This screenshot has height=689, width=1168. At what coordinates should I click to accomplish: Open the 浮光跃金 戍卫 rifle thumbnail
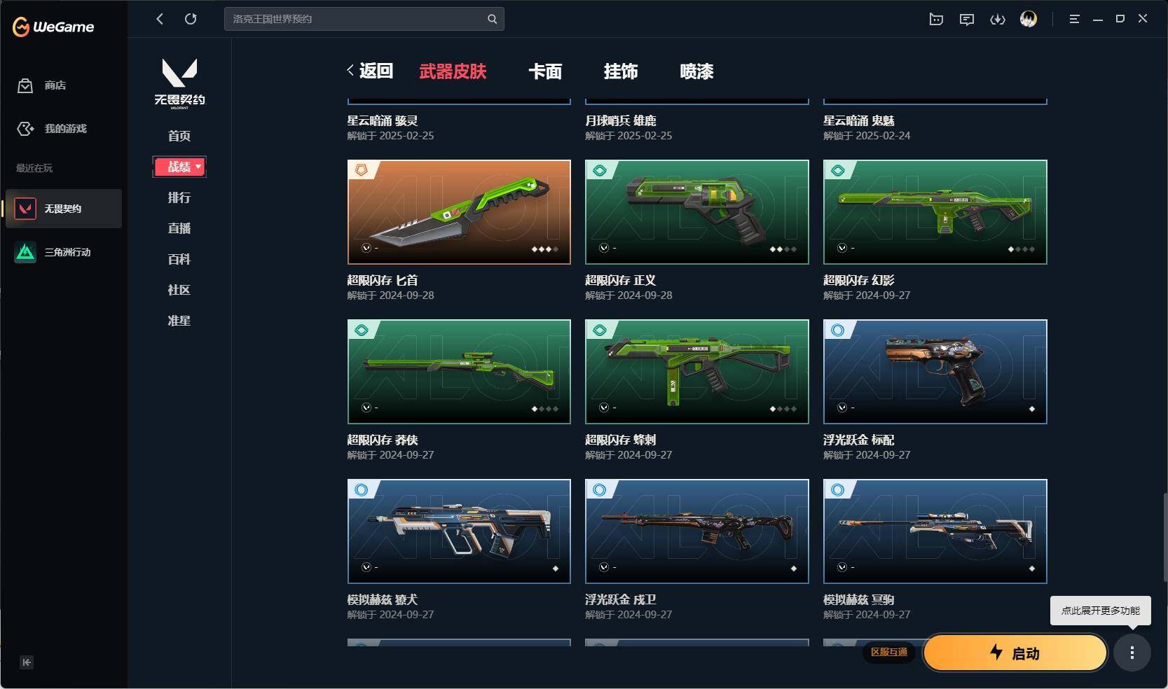(697, 531)
